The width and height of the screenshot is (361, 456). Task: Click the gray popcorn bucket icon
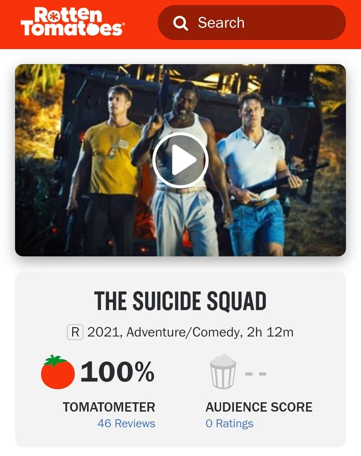coord(223,372)
